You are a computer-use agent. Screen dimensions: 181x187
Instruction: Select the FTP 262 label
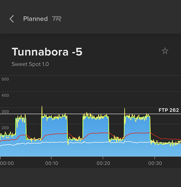169,110
